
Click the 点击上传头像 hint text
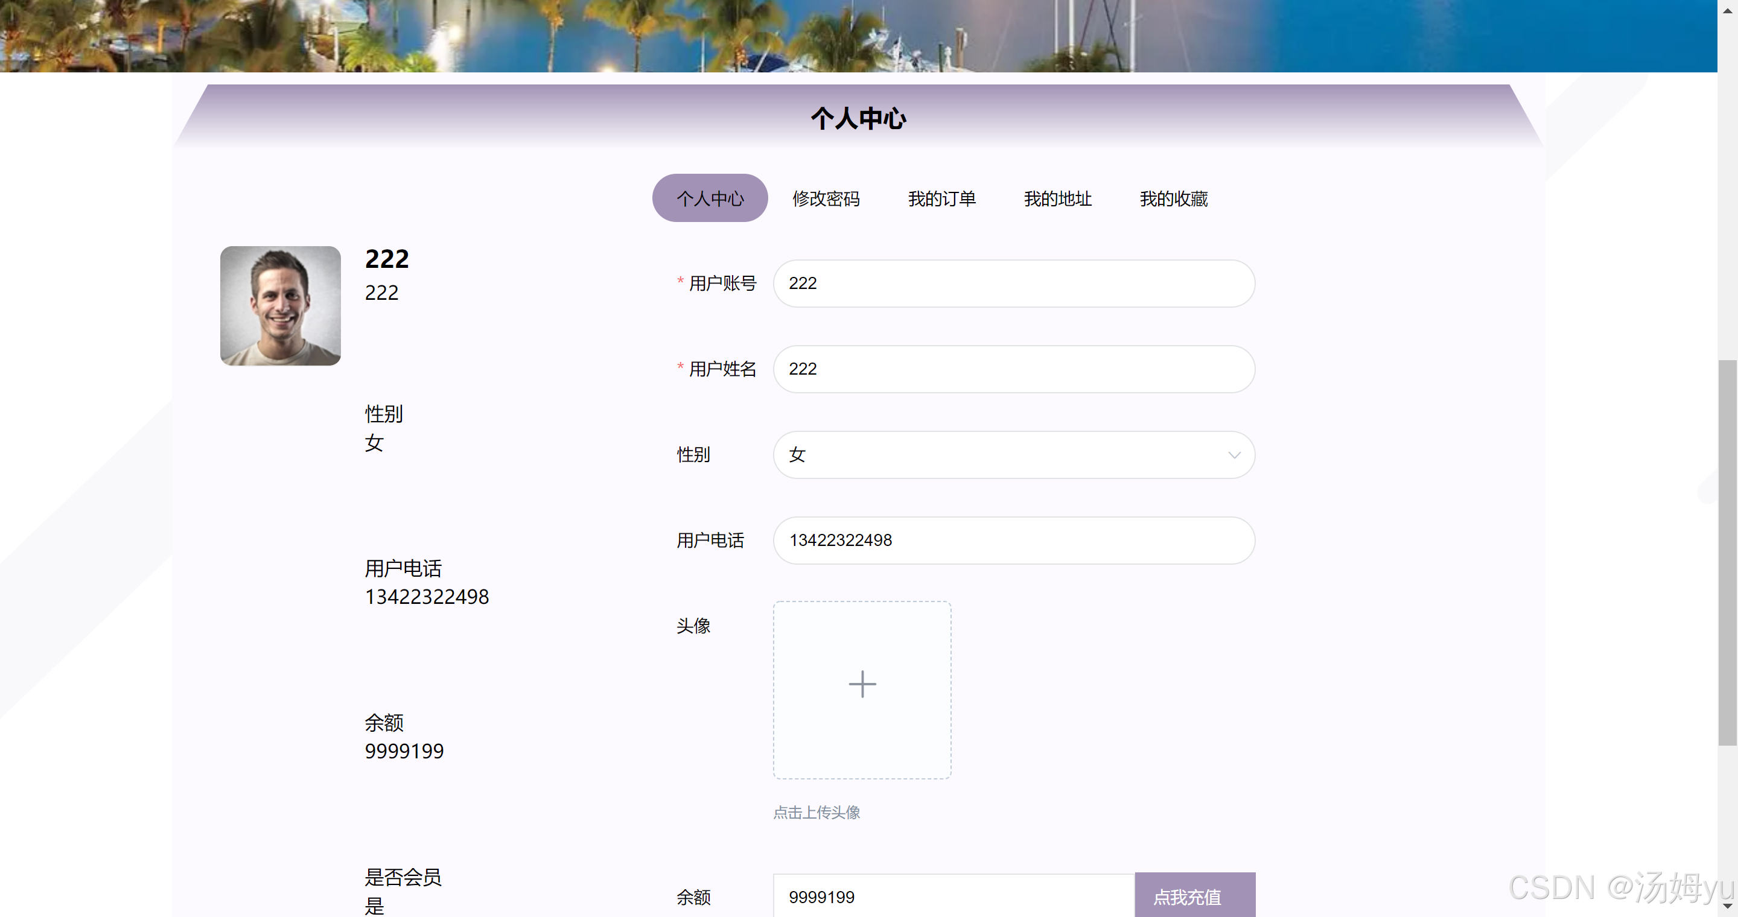tap(816, 813)
